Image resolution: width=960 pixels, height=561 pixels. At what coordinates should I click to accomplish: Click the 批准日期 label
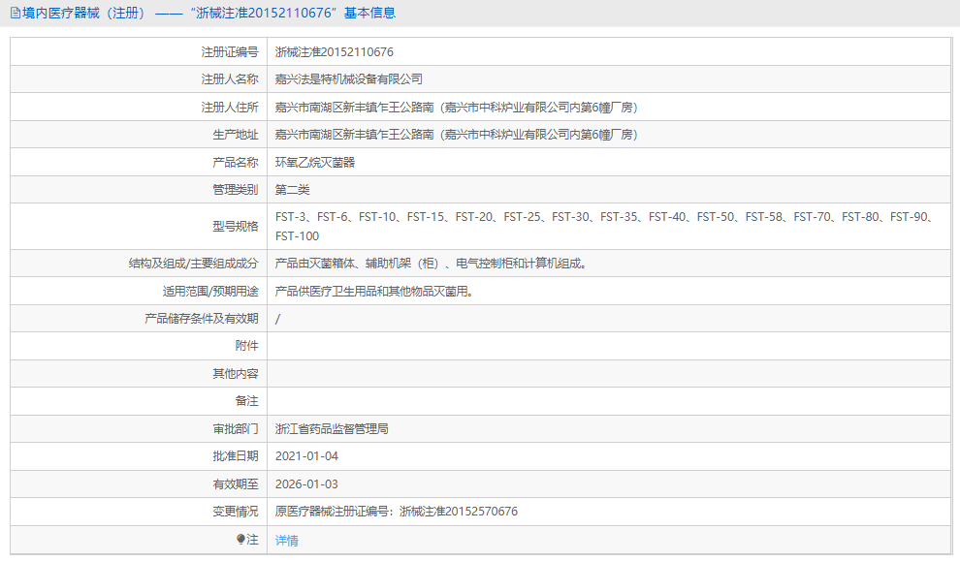(x=236, y=456)
